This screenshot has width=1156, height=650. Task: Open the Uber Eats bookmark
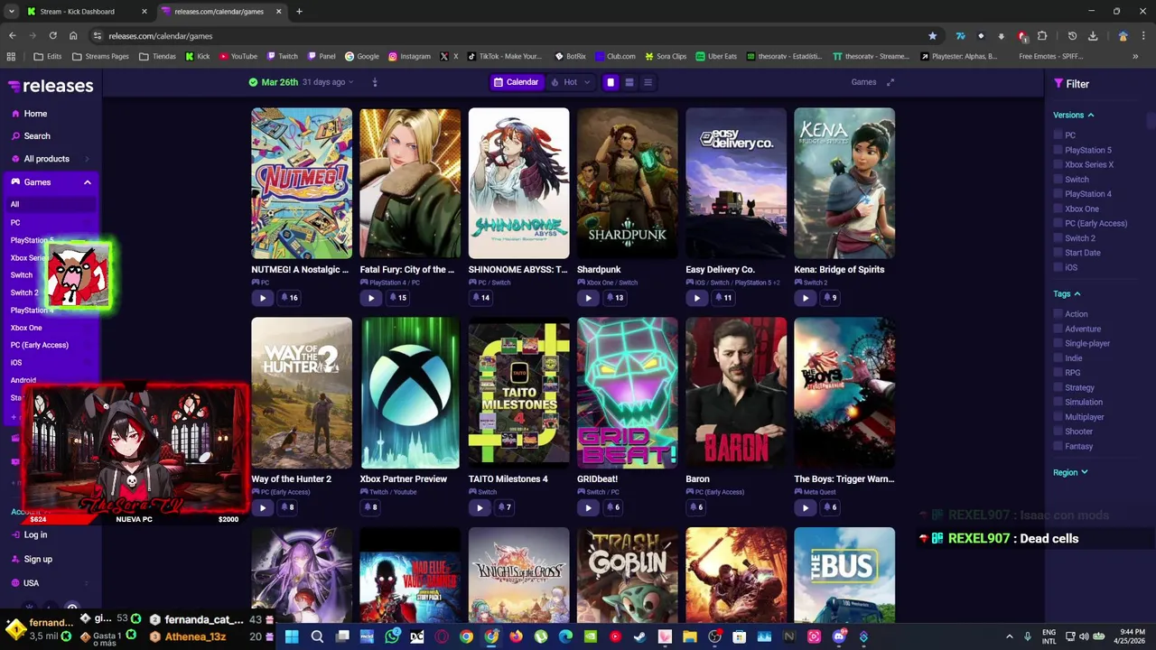(x=716, y=57)
